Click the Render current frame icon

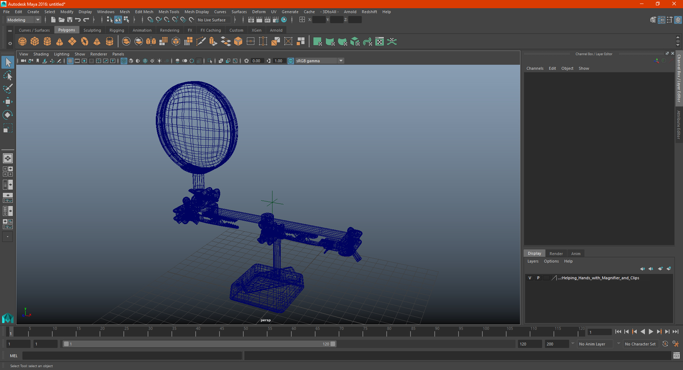point(259,20)
